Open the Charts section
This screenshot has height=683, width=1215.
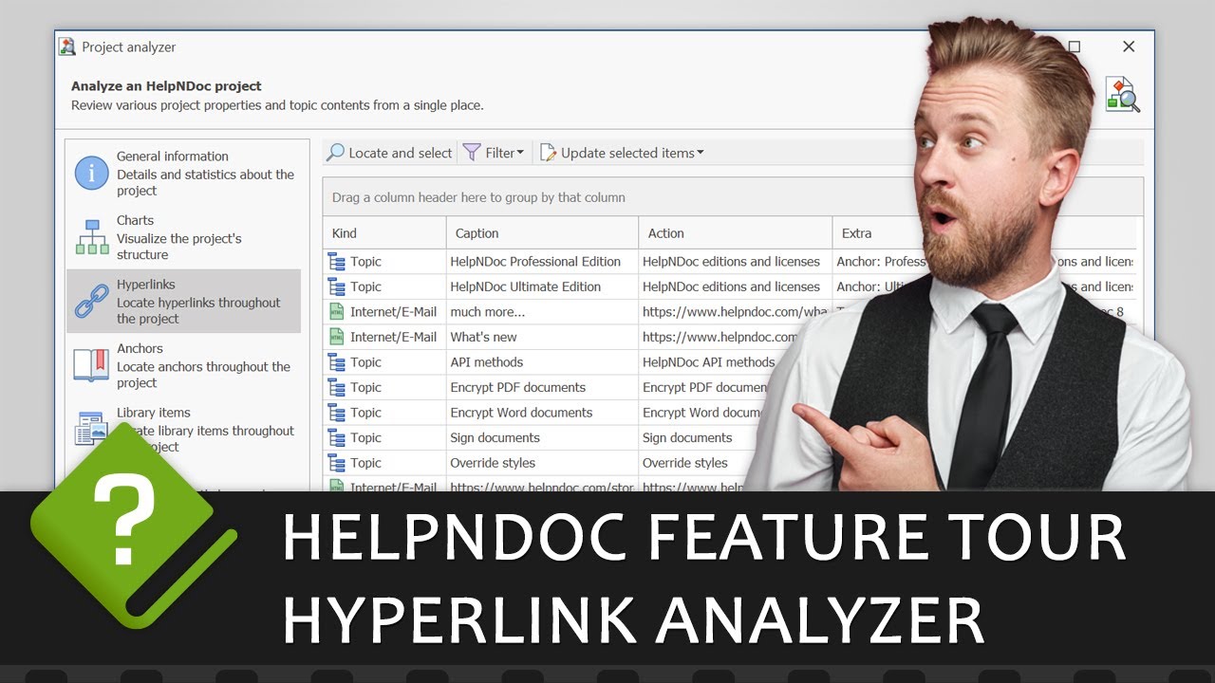183,237
